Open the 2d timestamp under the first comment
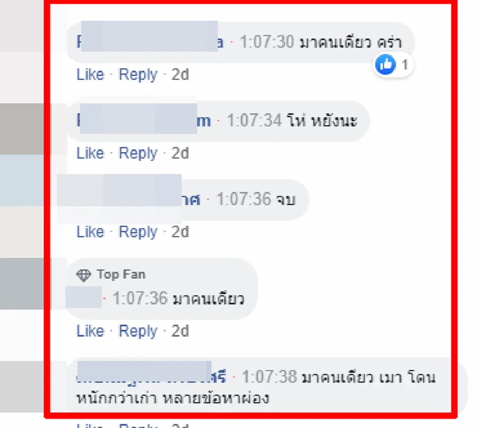Image resolution: width=477 pixels, height=428 pixels. pos(180,74)
